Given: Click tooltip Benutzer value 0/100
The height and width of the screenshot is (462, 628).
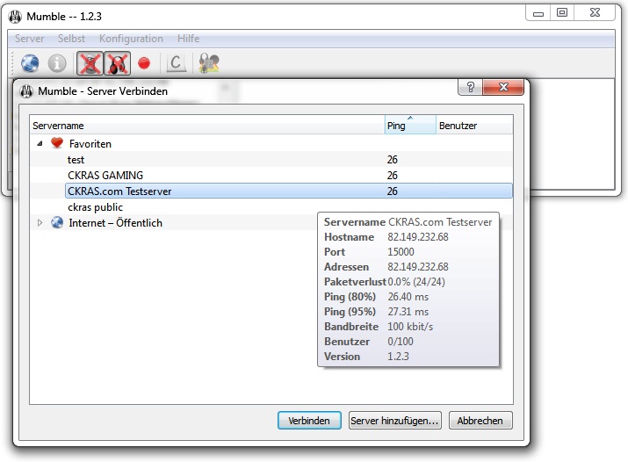Looking at the screenshot, I should pyautogui.click(x=401, y=342).
